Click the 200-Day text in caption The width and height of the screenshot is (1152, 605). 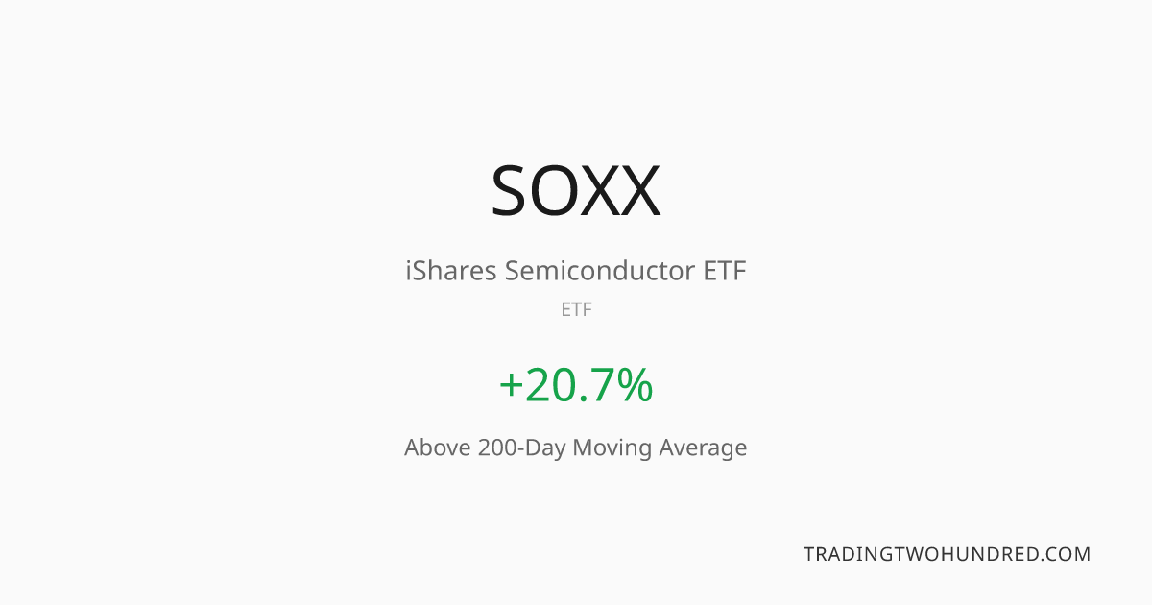(x=522, y=448)
